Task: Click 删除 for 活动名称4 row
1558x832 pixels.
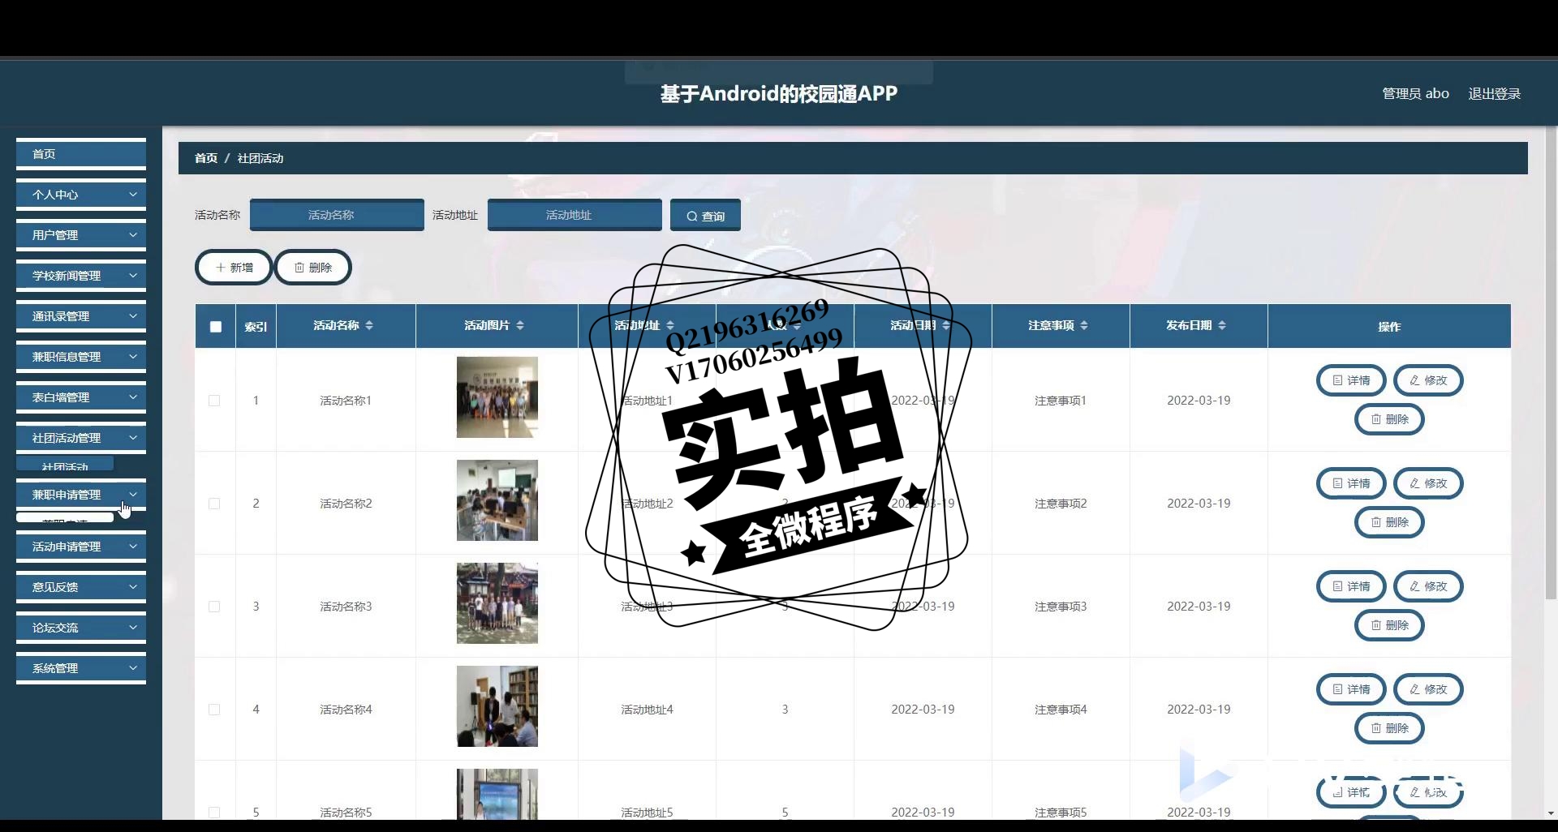Action: (x=1389, y=728)
